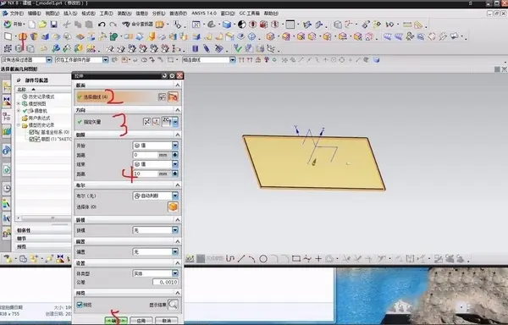Save the part with the floppy disk icon
Image resolution: width=508 pixels, height=325 pixels.
pyautogui.click(x=54, y=25)
